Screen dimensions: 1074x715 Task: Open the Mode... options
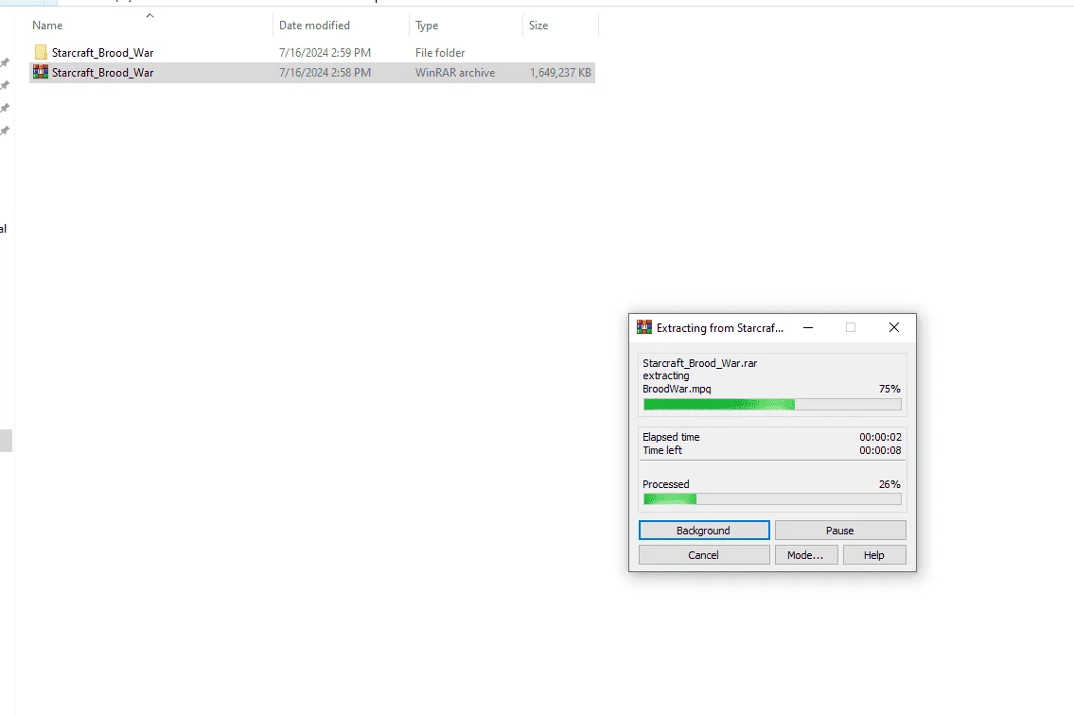click(x=805, y=555)
